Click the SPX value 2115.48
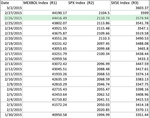Viewport: 150px width, 118px height. (103, 28)
